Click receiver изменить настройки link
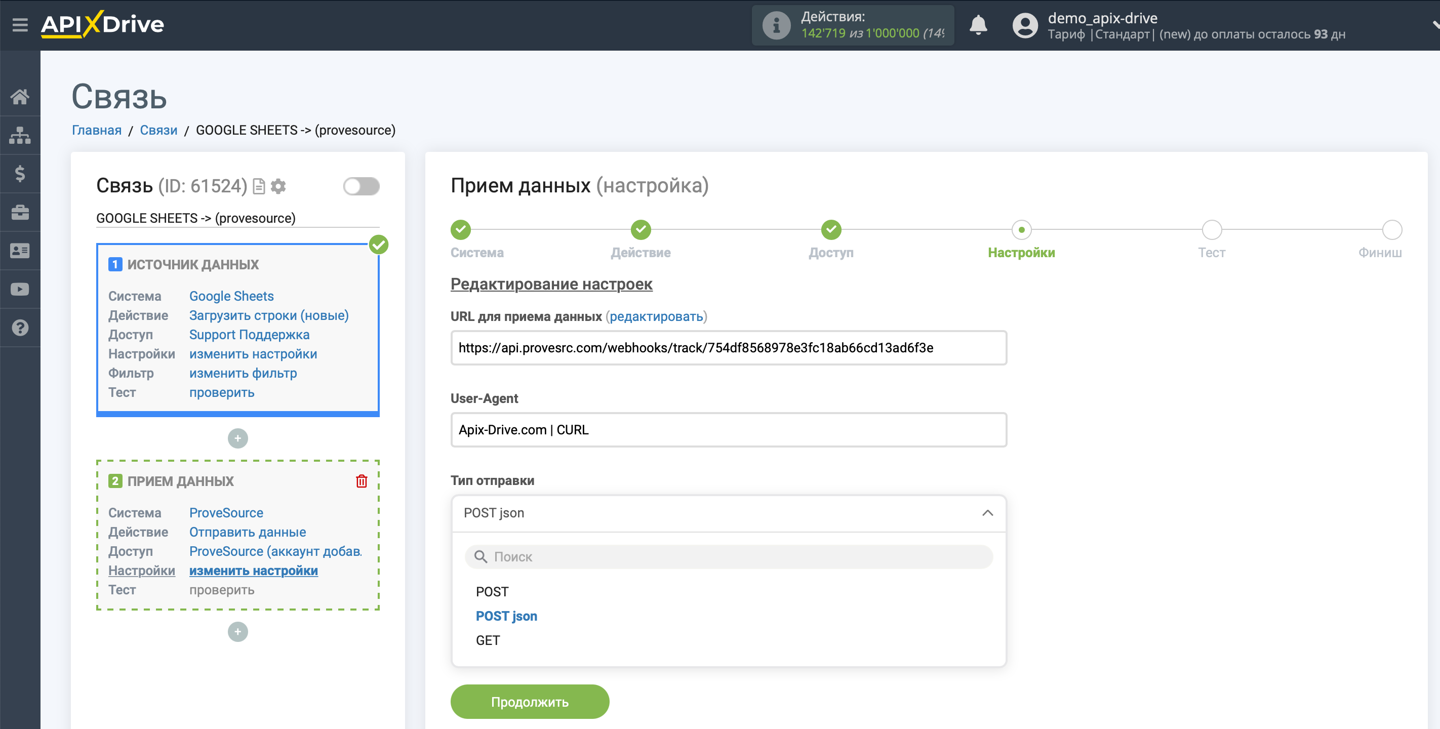 click(x=254, y=570)
